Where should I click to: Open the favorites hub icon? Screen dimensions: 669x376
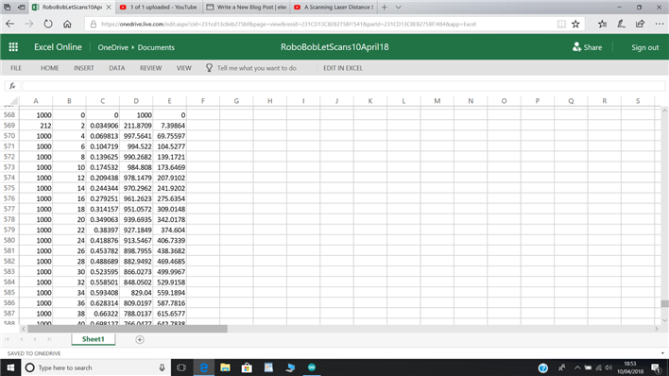[602, 24]
